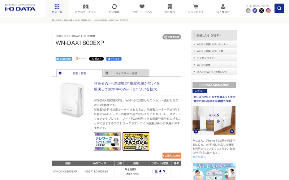Open the 会社案内 building icon
The image size is (289, 180).
pyautogui.click(x=169, y=7)
